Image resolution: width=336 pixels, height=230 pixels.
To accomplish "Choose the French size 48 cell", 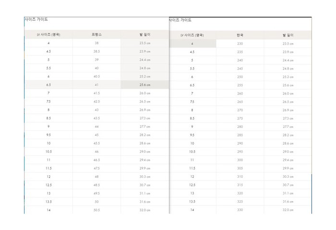I will click(x=96, y=176).
